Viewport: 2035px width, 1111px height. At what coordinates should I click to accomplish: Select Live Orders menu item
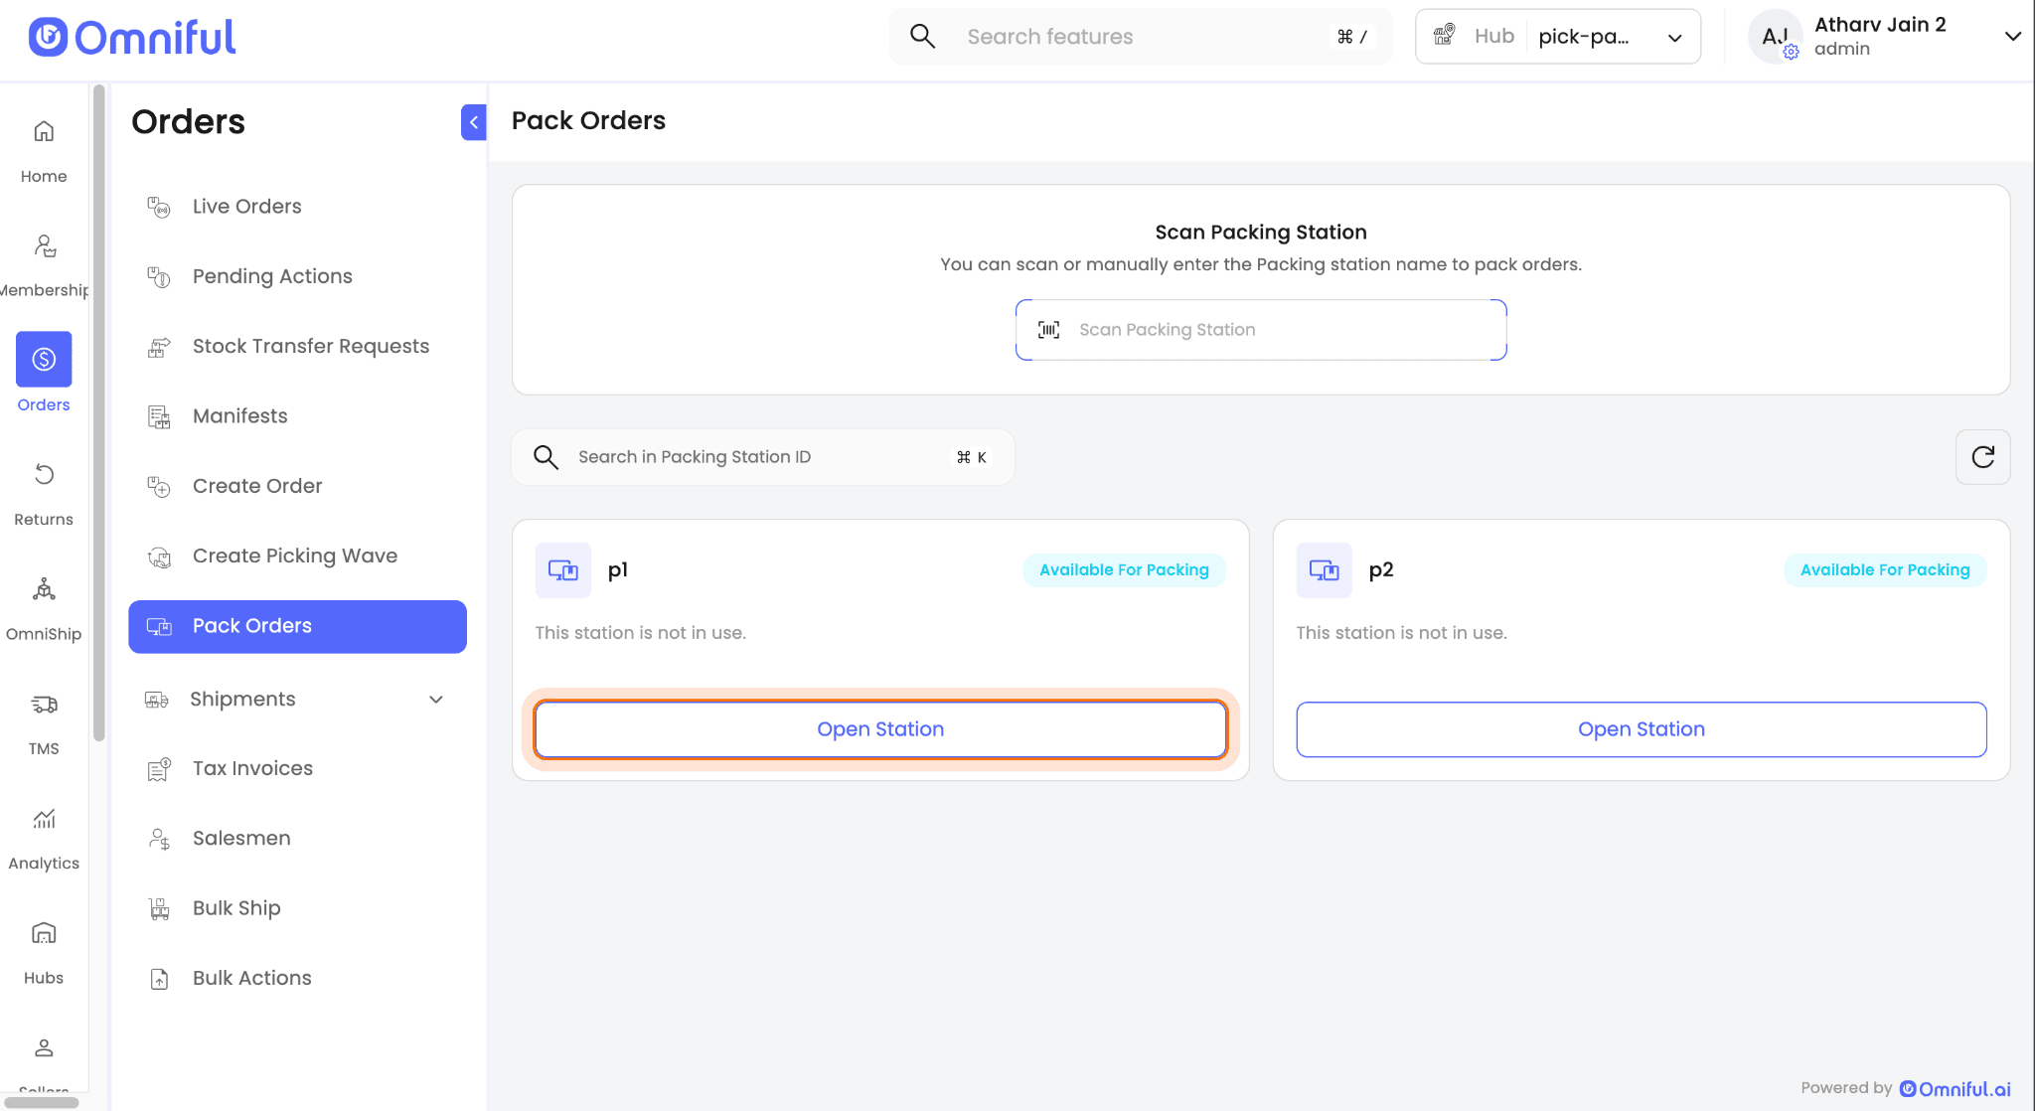tap(246, 207)
